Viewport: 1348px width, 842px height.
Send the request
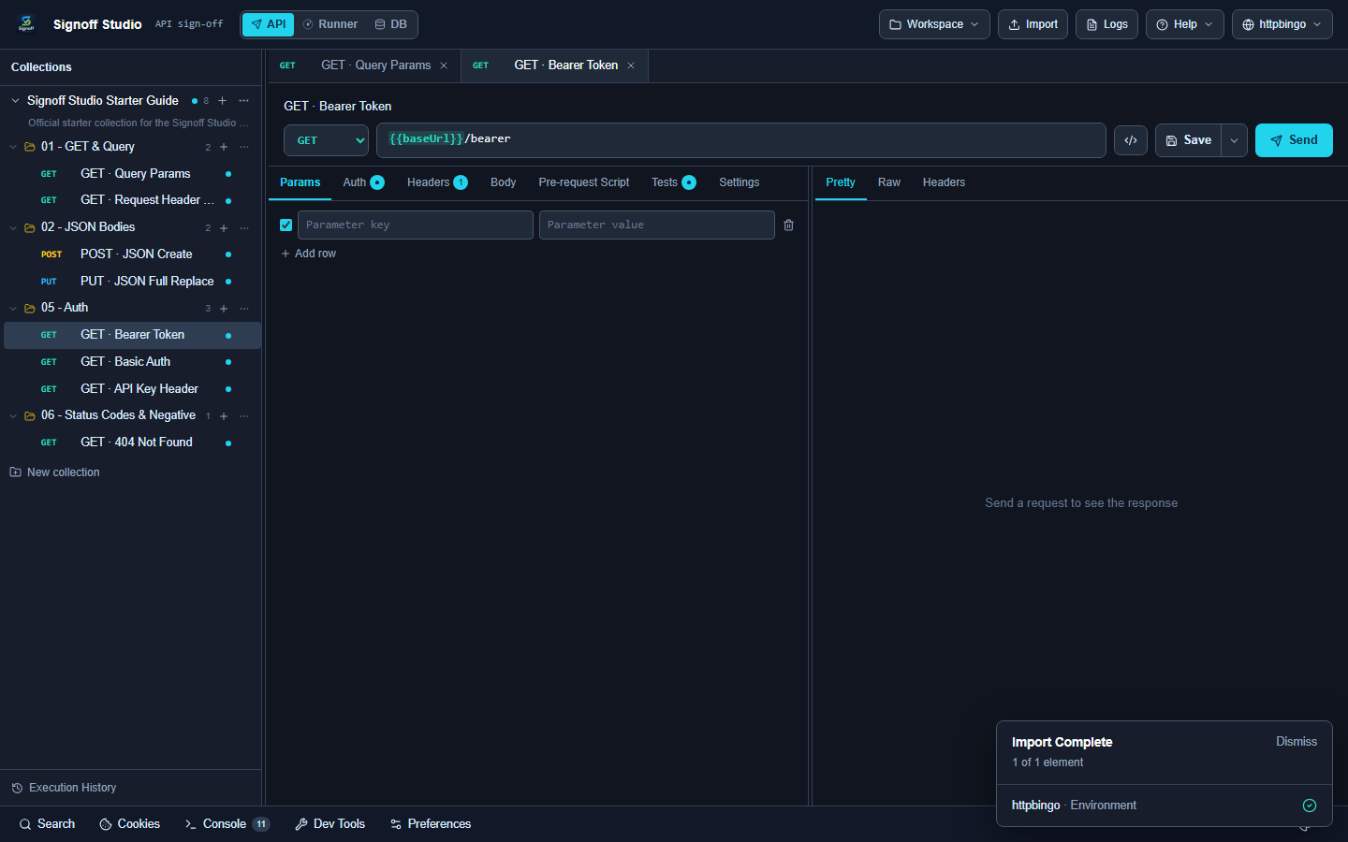coord(1294,140)
